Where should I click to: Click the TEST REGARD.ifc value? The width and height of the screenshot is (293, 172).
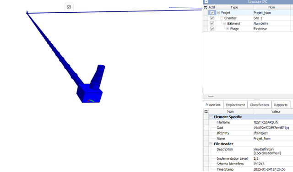[x=266, y=122]
